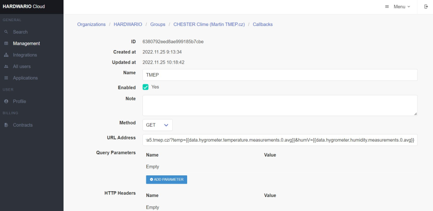Click the All users icon in sidebar

6,66
